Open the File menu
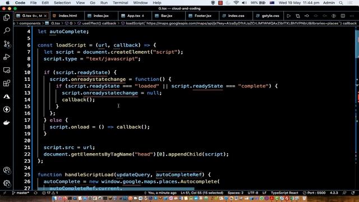 click(34, 3)
